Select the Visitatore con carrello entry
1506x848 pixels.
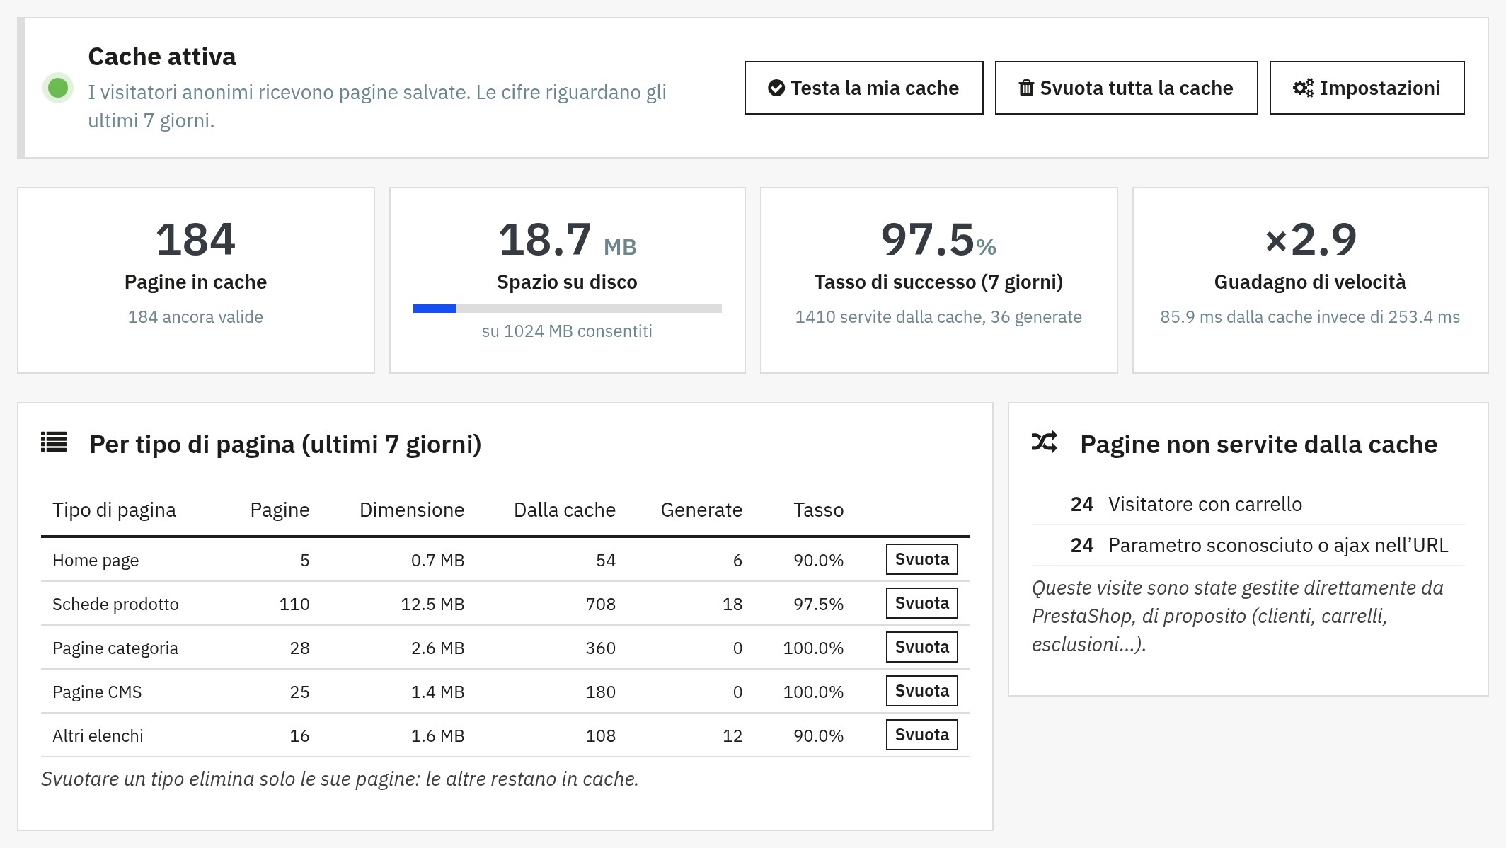1248,504
